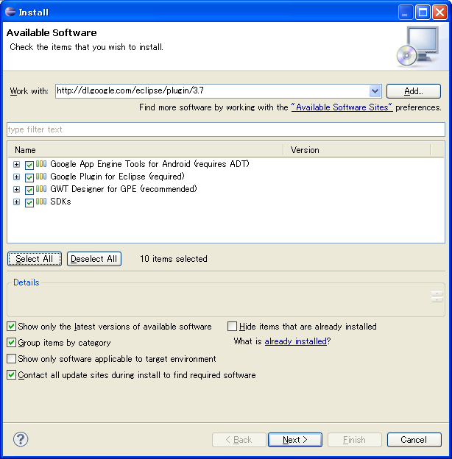Viewport: 452px width, 459px height.
Task: Click the help question mark icon
Action: 21,439
